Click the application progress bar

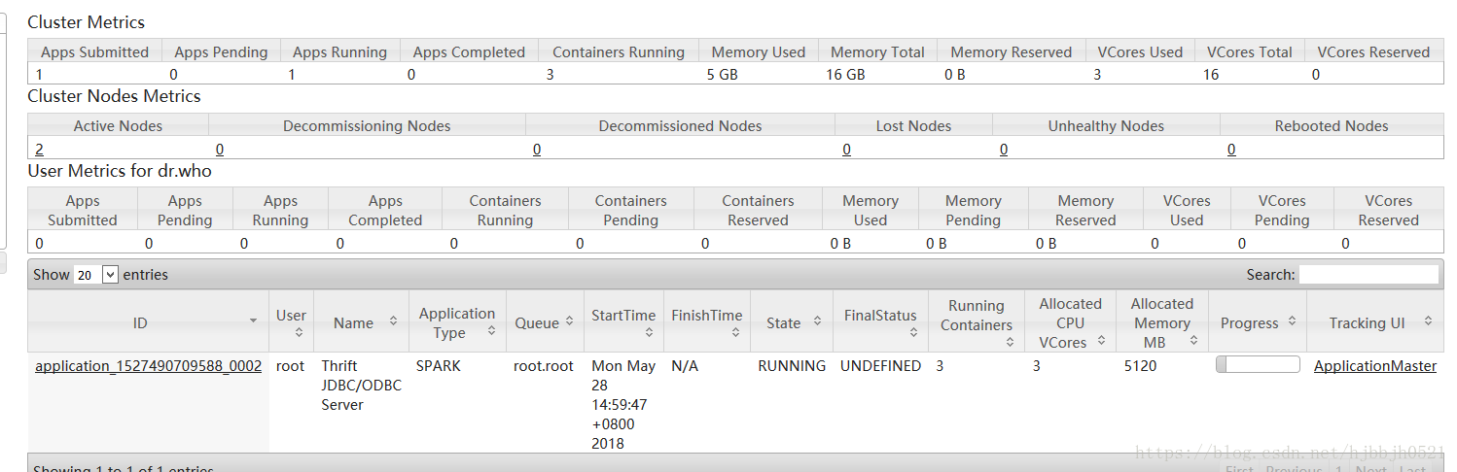[x=1258, y=364]
